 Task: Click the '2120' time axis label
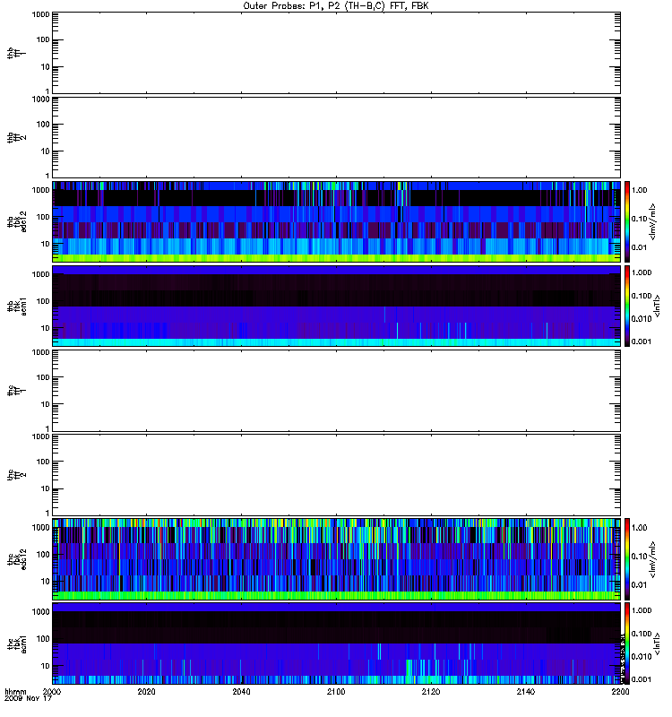431,691
